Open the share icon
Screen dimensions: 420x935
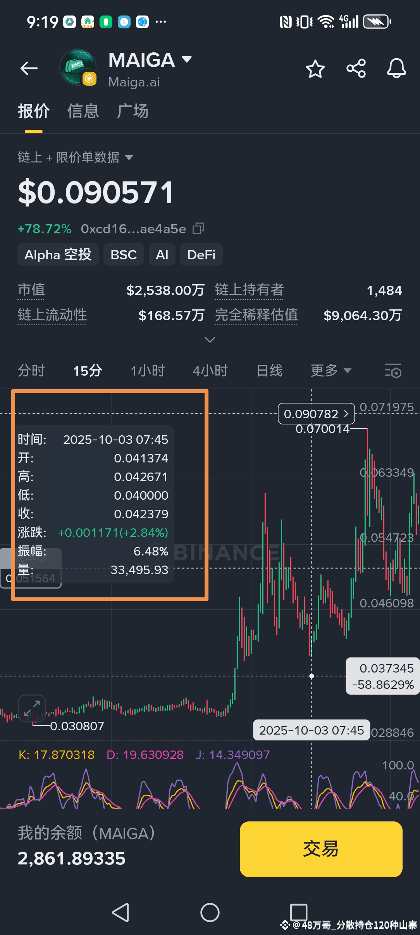tap(356, 69)
